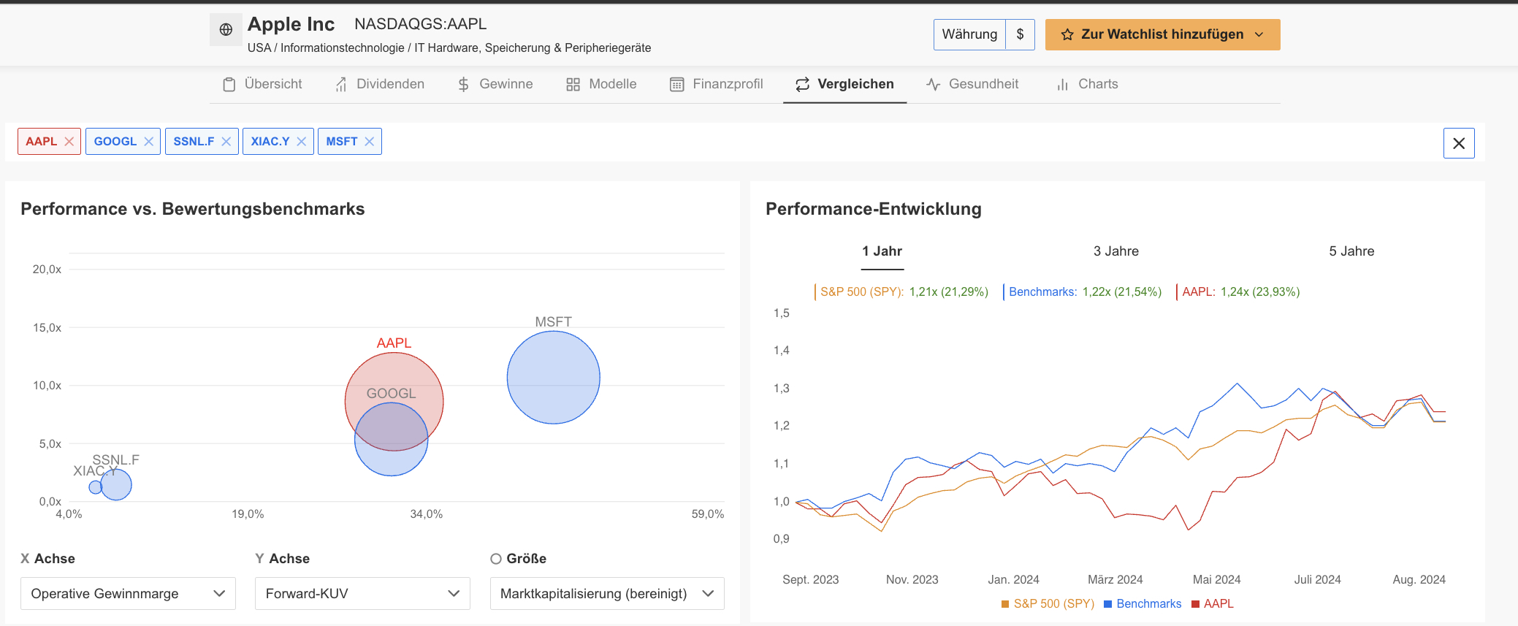Select the 3 Jahre period tab
This screenshot has width=1518, height=626.
pos(1116,251)
